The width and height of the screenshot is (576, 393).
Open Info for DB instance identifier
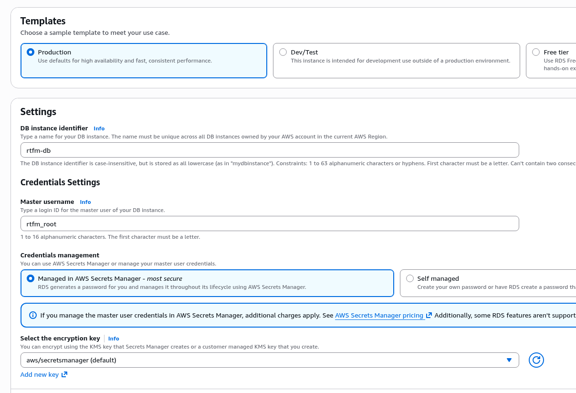[99, 128]
